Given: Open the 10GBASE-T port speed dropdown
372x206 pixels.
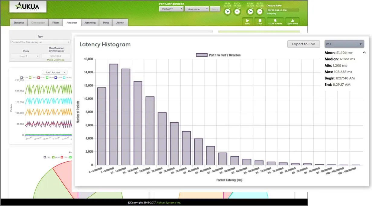Looking at the screenshot, I should tap(171, 9).
